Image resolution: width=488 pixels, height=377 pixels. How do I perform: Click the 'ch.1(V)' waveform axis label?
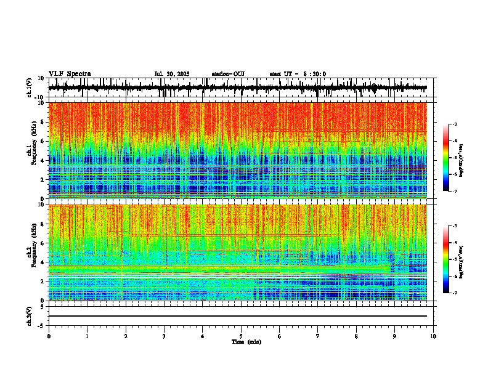pyautogui.click(x=30, y=87)
